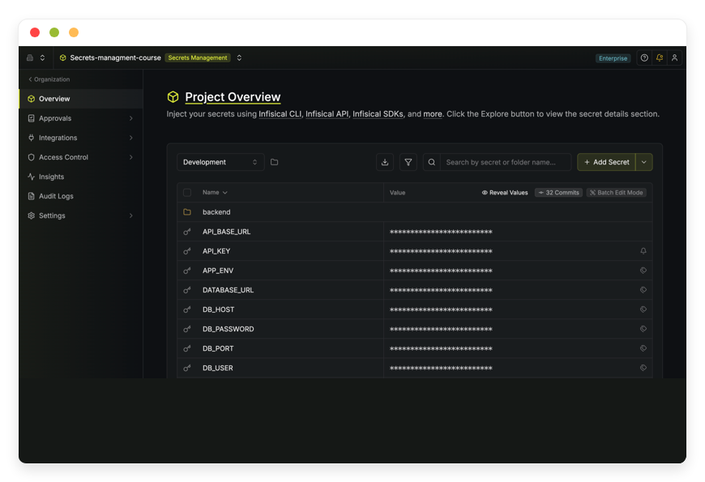Viewport: 705px width, 482px height.
Task: Click the Overview cube icon in sidebar
Action: pyautogui.click(x=31, y=99)
